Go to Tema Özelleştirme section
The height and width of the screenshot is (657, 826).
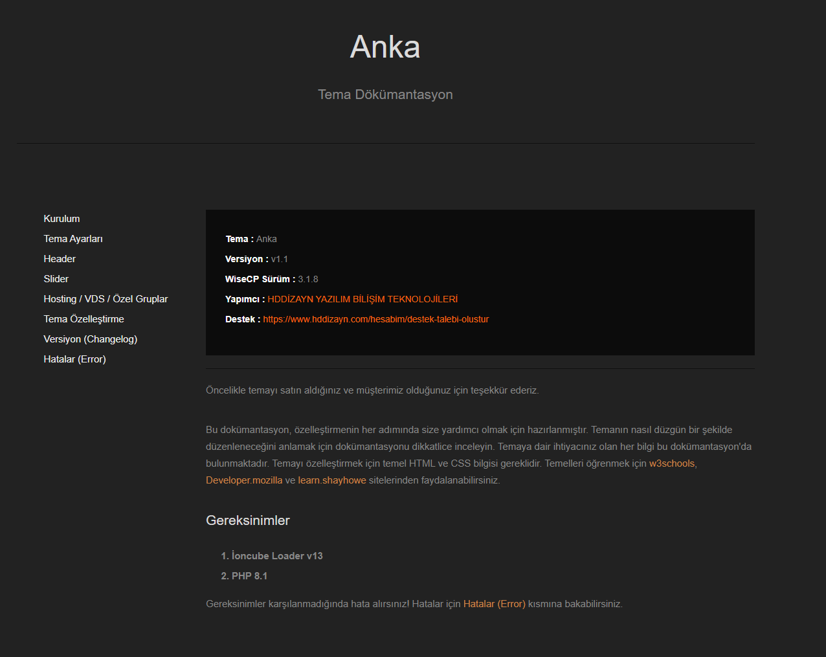point(84,319)
